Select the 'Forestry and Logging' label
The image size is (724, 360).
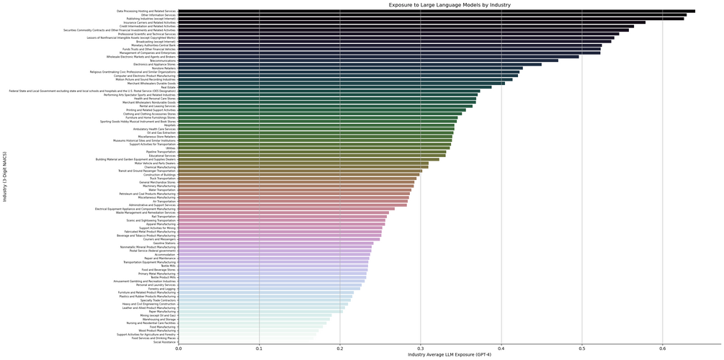click(x=162, y=289)
